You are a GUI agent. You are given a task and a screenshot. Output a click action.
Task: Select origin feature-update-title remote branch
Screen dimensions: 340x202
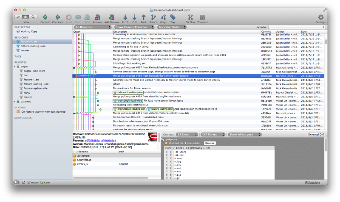pos(36,89)
